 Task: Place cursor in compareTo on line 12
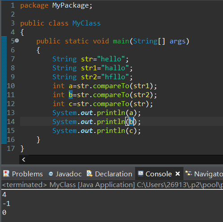pos(111,104)
